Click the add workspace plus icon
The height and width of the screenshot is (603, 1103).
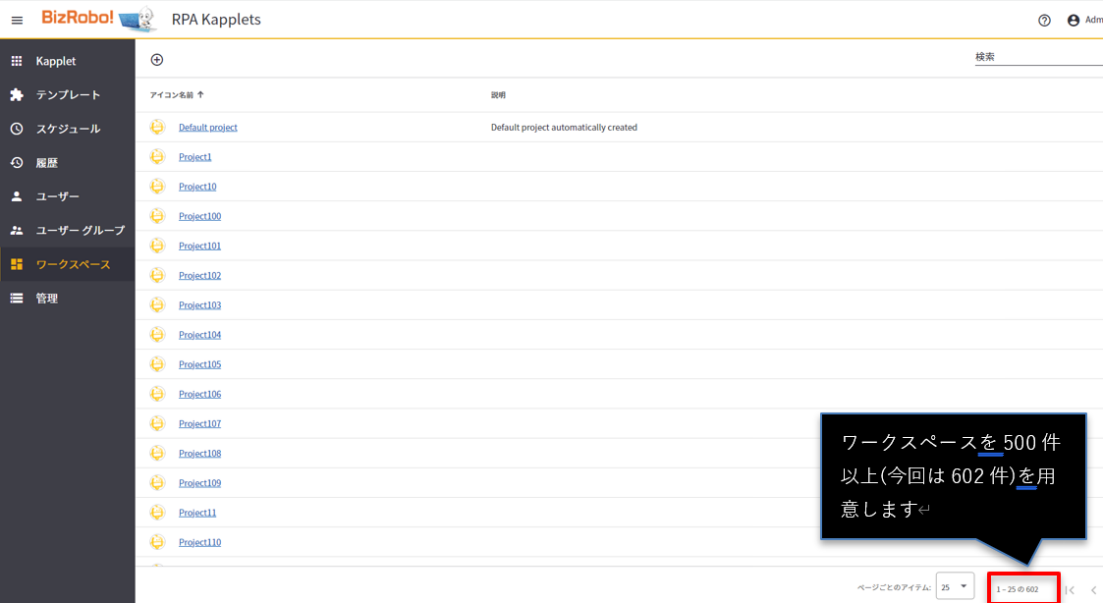pos(157,60)
